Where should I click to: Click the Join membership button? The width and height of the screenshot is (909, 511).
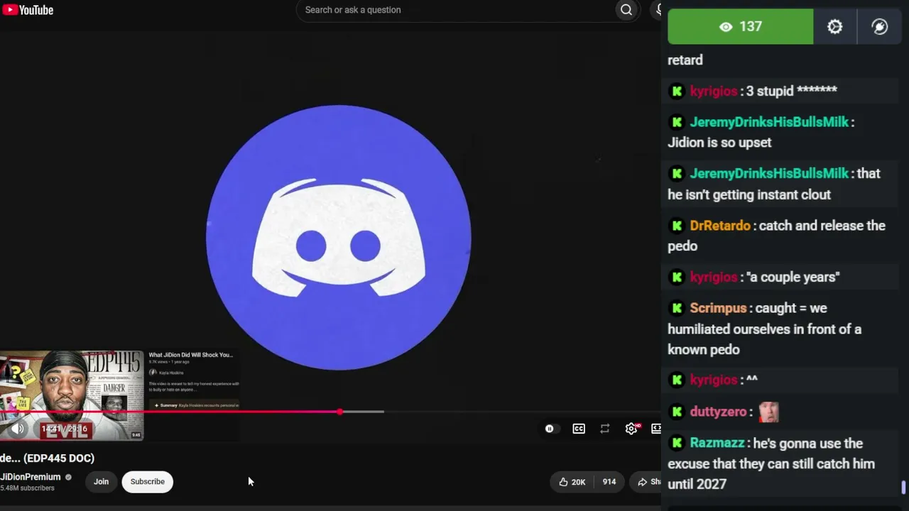click(x=102, y=482)
